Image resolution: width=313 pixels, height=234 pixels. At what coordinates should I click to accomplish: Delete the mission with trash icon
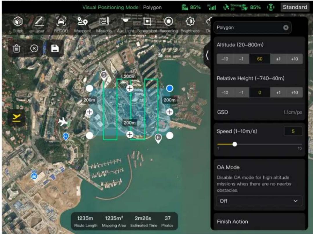pyautogui.click(x=17, y=48)
